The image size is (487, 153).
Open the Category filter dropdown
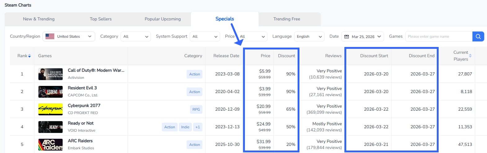tap(136, 36)
